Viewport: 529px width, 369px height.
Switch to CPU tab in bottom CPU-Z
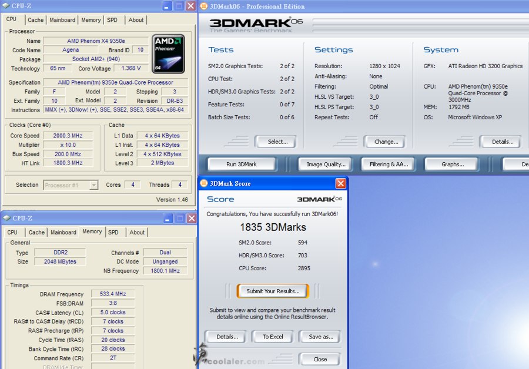point(12,233)
